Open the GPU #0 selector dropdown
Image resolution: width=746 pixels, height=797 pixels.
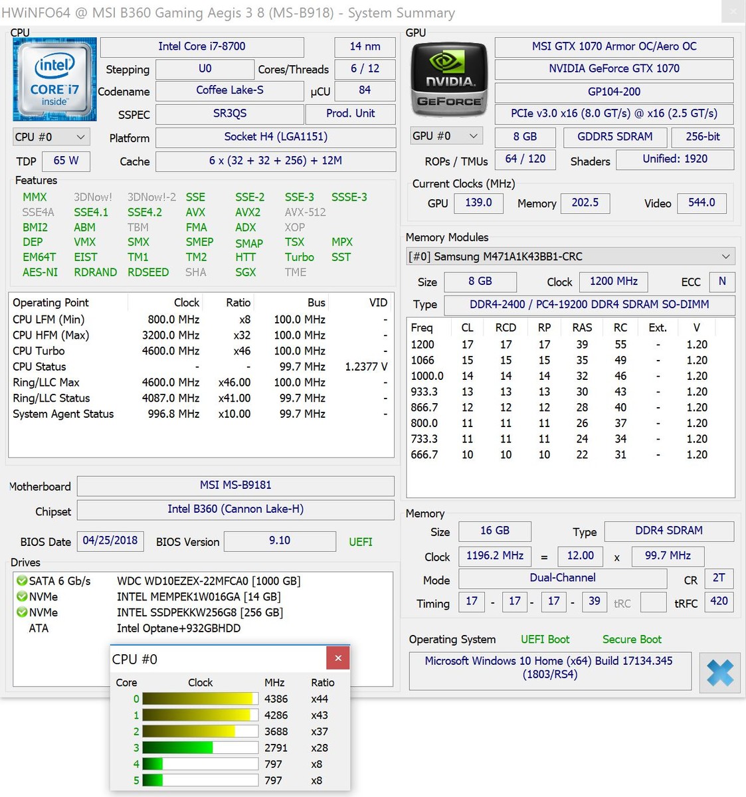(447, 136)
